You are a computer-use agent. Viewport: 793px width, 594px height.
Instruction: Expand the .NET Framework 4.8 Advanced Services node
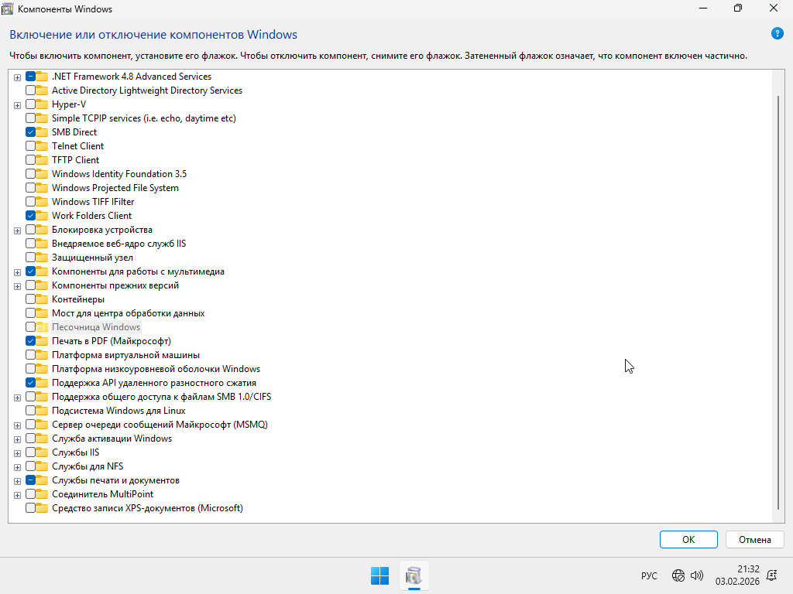coord(17,77)
